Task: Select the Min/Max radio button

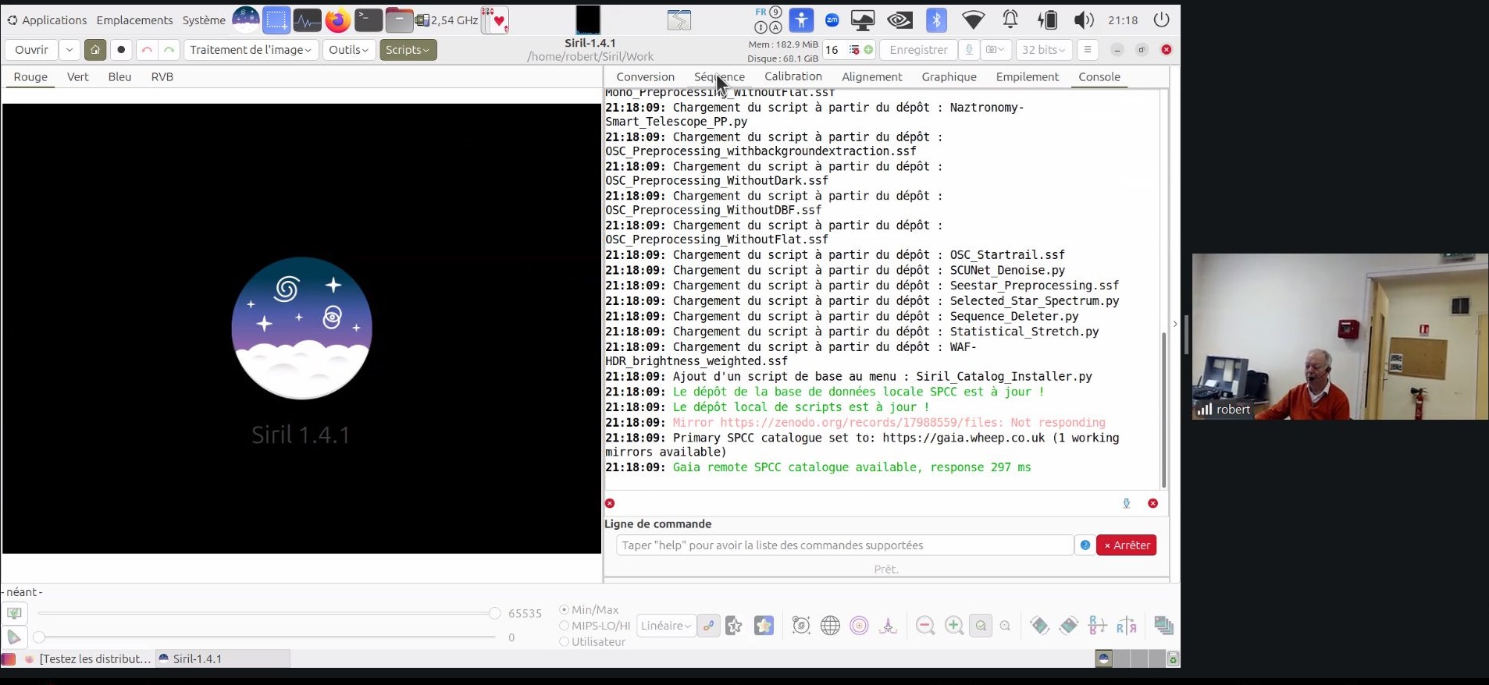Action: [565, 610]
